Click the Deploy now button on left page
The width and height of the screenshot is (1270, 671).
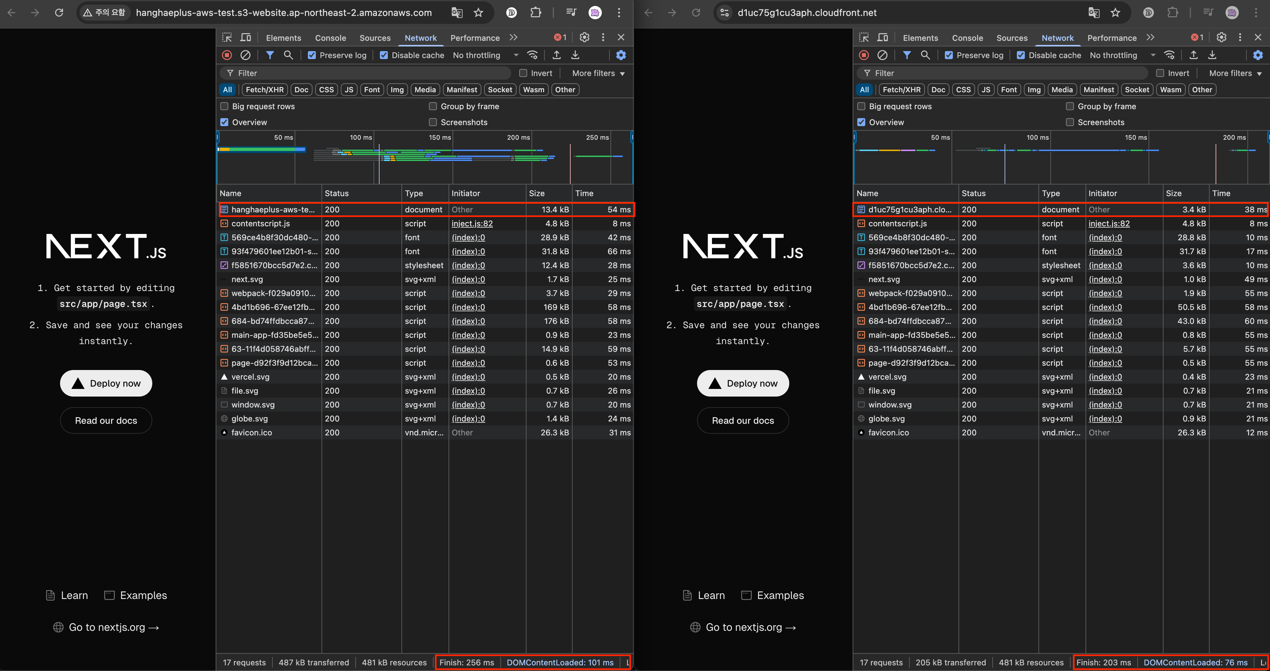coord(106,383)
